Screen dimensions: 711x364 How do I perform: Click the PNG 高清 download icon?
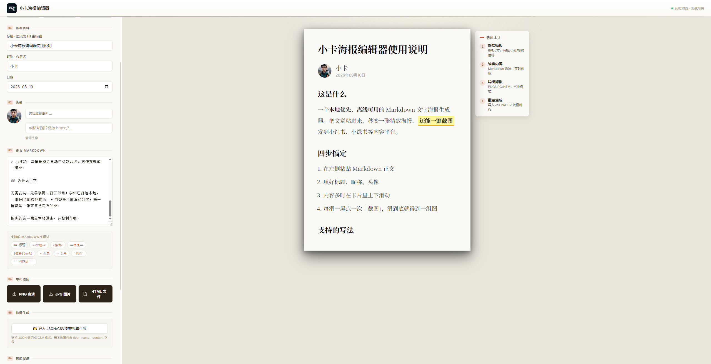point(14,294)
